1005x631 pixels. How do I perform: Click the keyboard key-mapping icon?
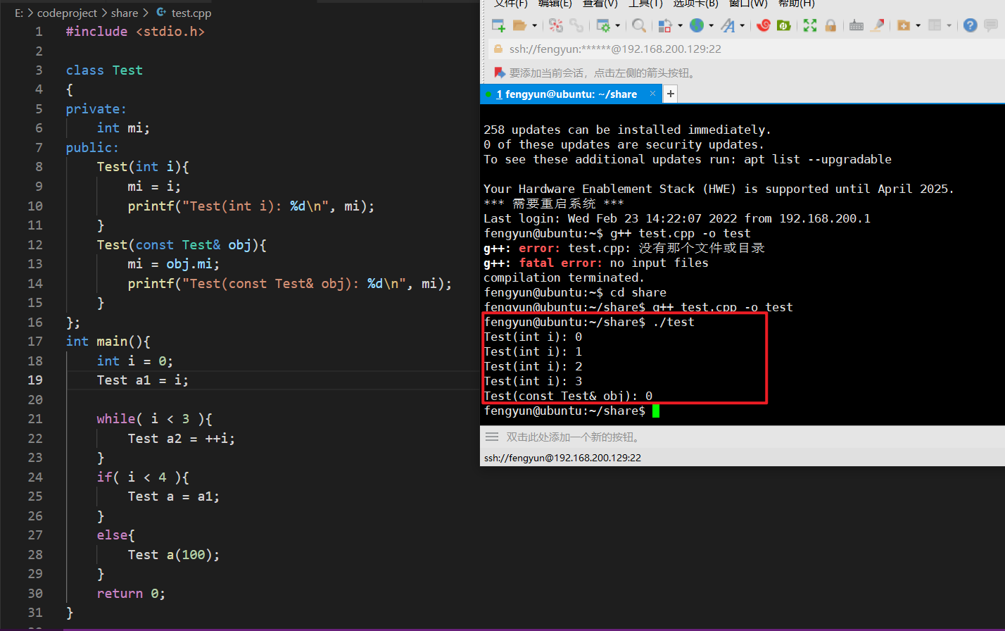857,25
